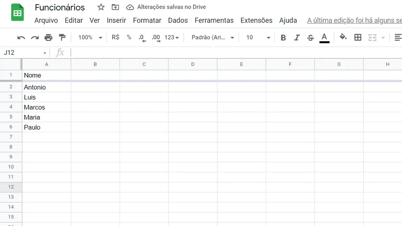Click the merge cells icon

tap(372, 38)
